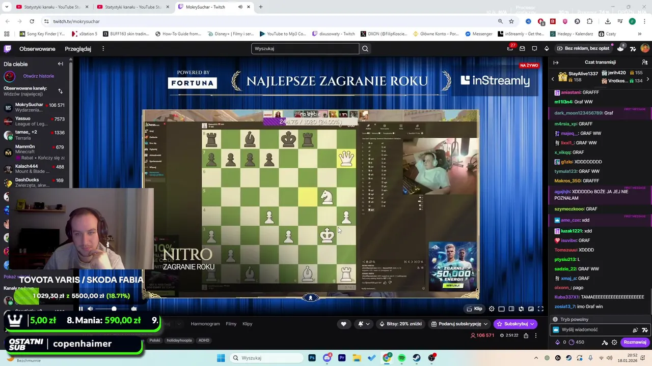
Task: Open chat identity crown badge
Action: [556, 330]
